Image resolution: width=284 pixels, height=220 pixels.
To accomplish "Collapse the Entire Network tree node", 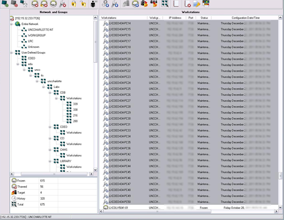I will coord(11,24).
